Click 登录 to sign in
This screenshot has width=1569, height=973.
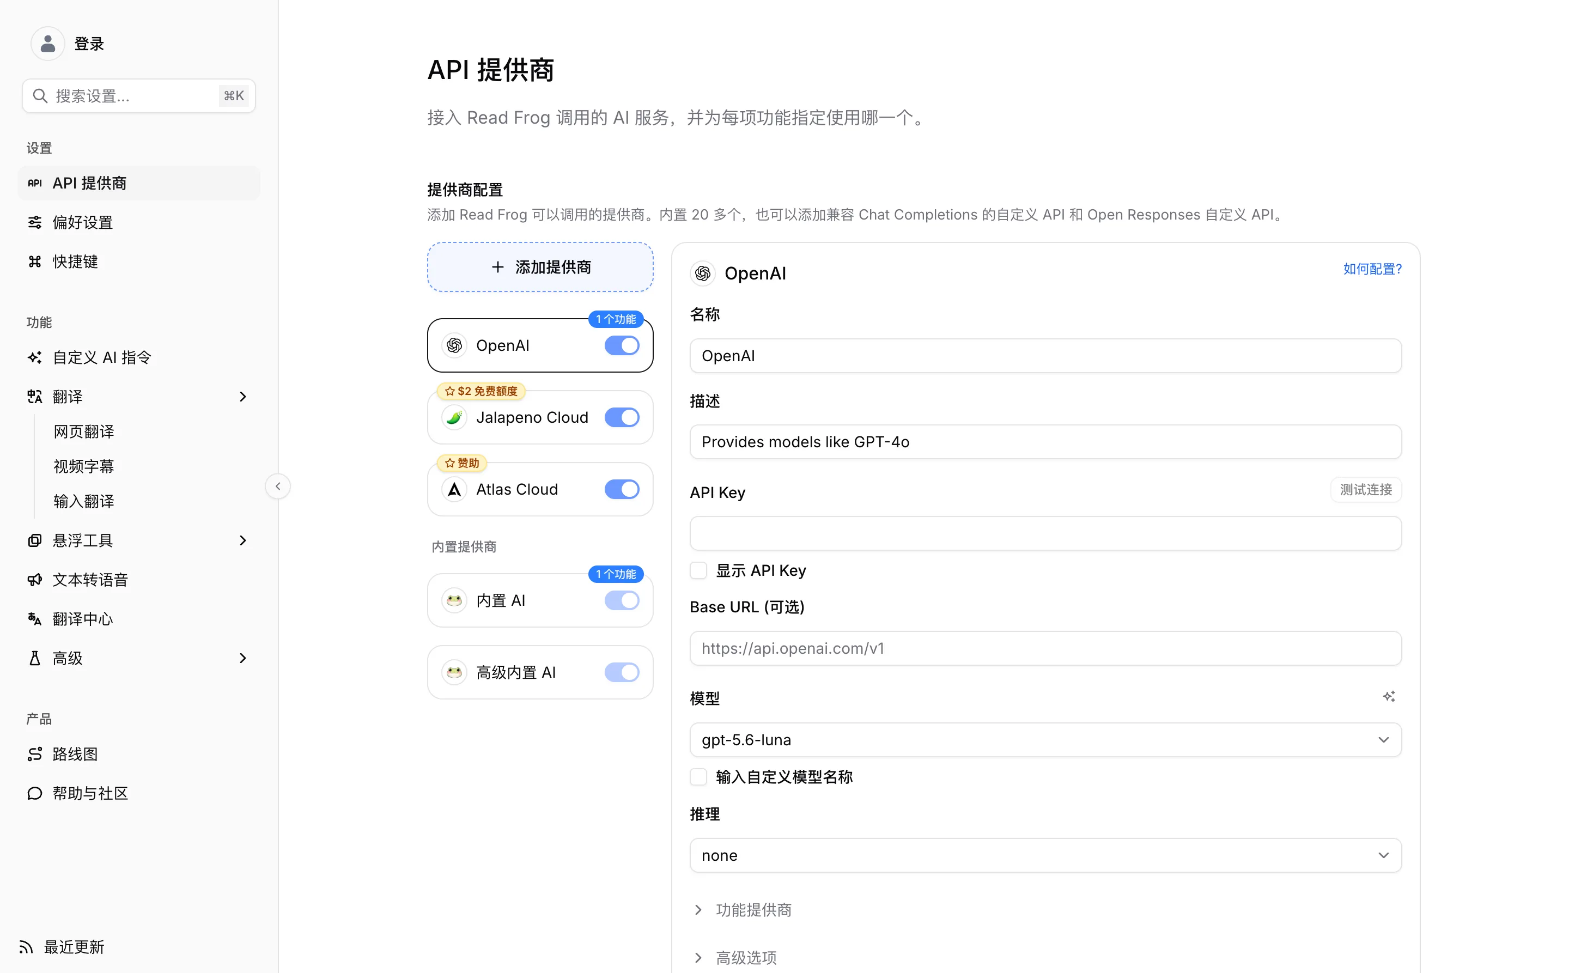point(89,44)
